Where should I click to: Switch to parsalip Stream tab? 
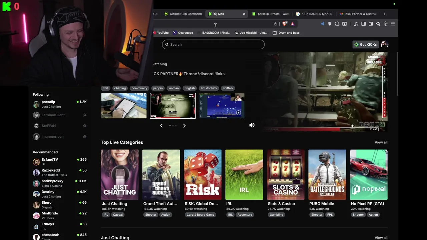271,14
